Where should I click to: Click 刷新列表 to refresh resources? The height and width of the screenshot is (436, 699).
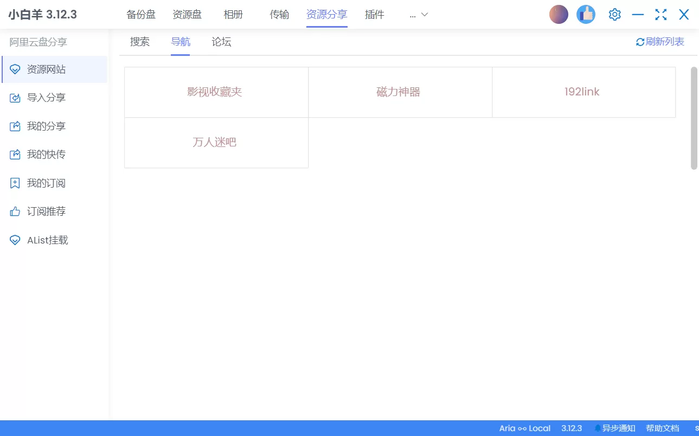[660, 41]
